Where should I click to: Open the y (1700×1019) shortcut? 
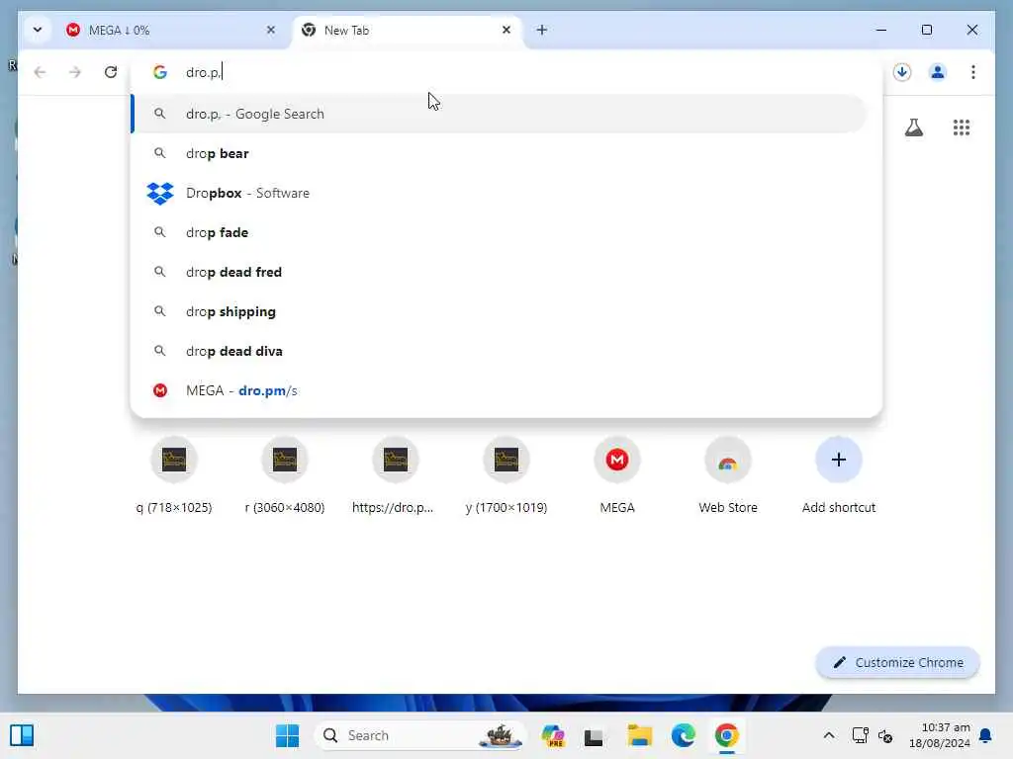(x=506, y=475)
